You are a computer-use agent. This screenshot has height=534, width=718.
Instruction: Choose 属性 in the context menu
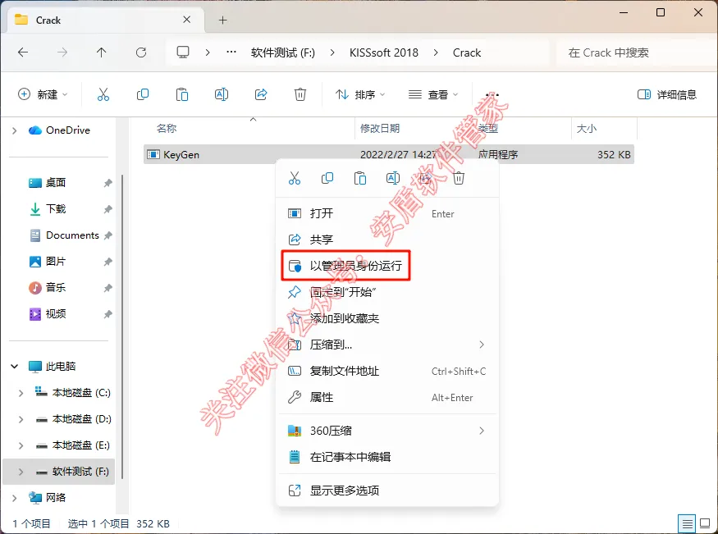coord(387,397)
